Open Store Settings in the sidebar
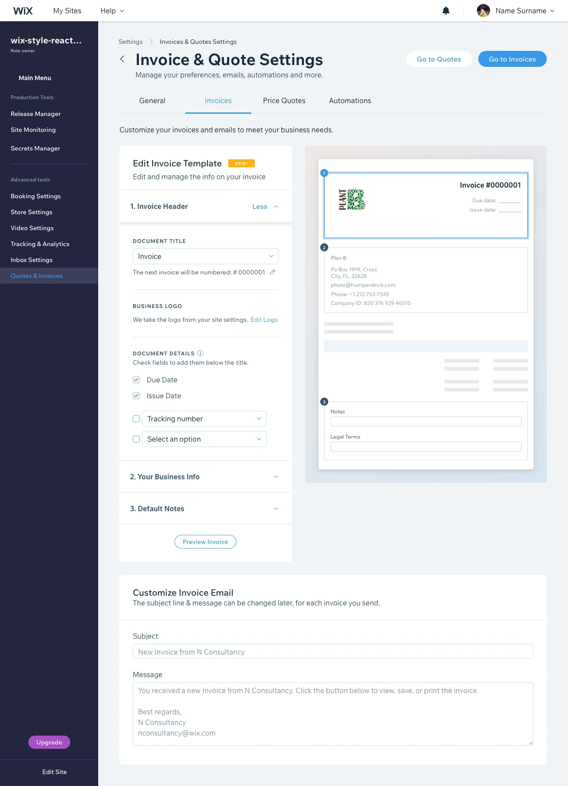568x786 pixels. pos(31,212)
